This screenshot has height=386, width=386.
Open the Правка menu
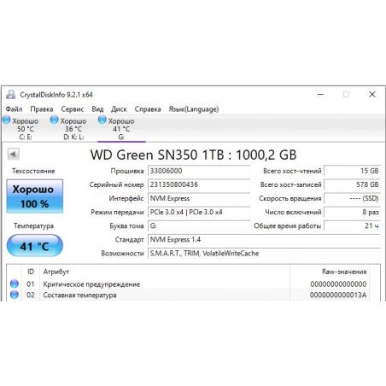[x=42, y=109]
